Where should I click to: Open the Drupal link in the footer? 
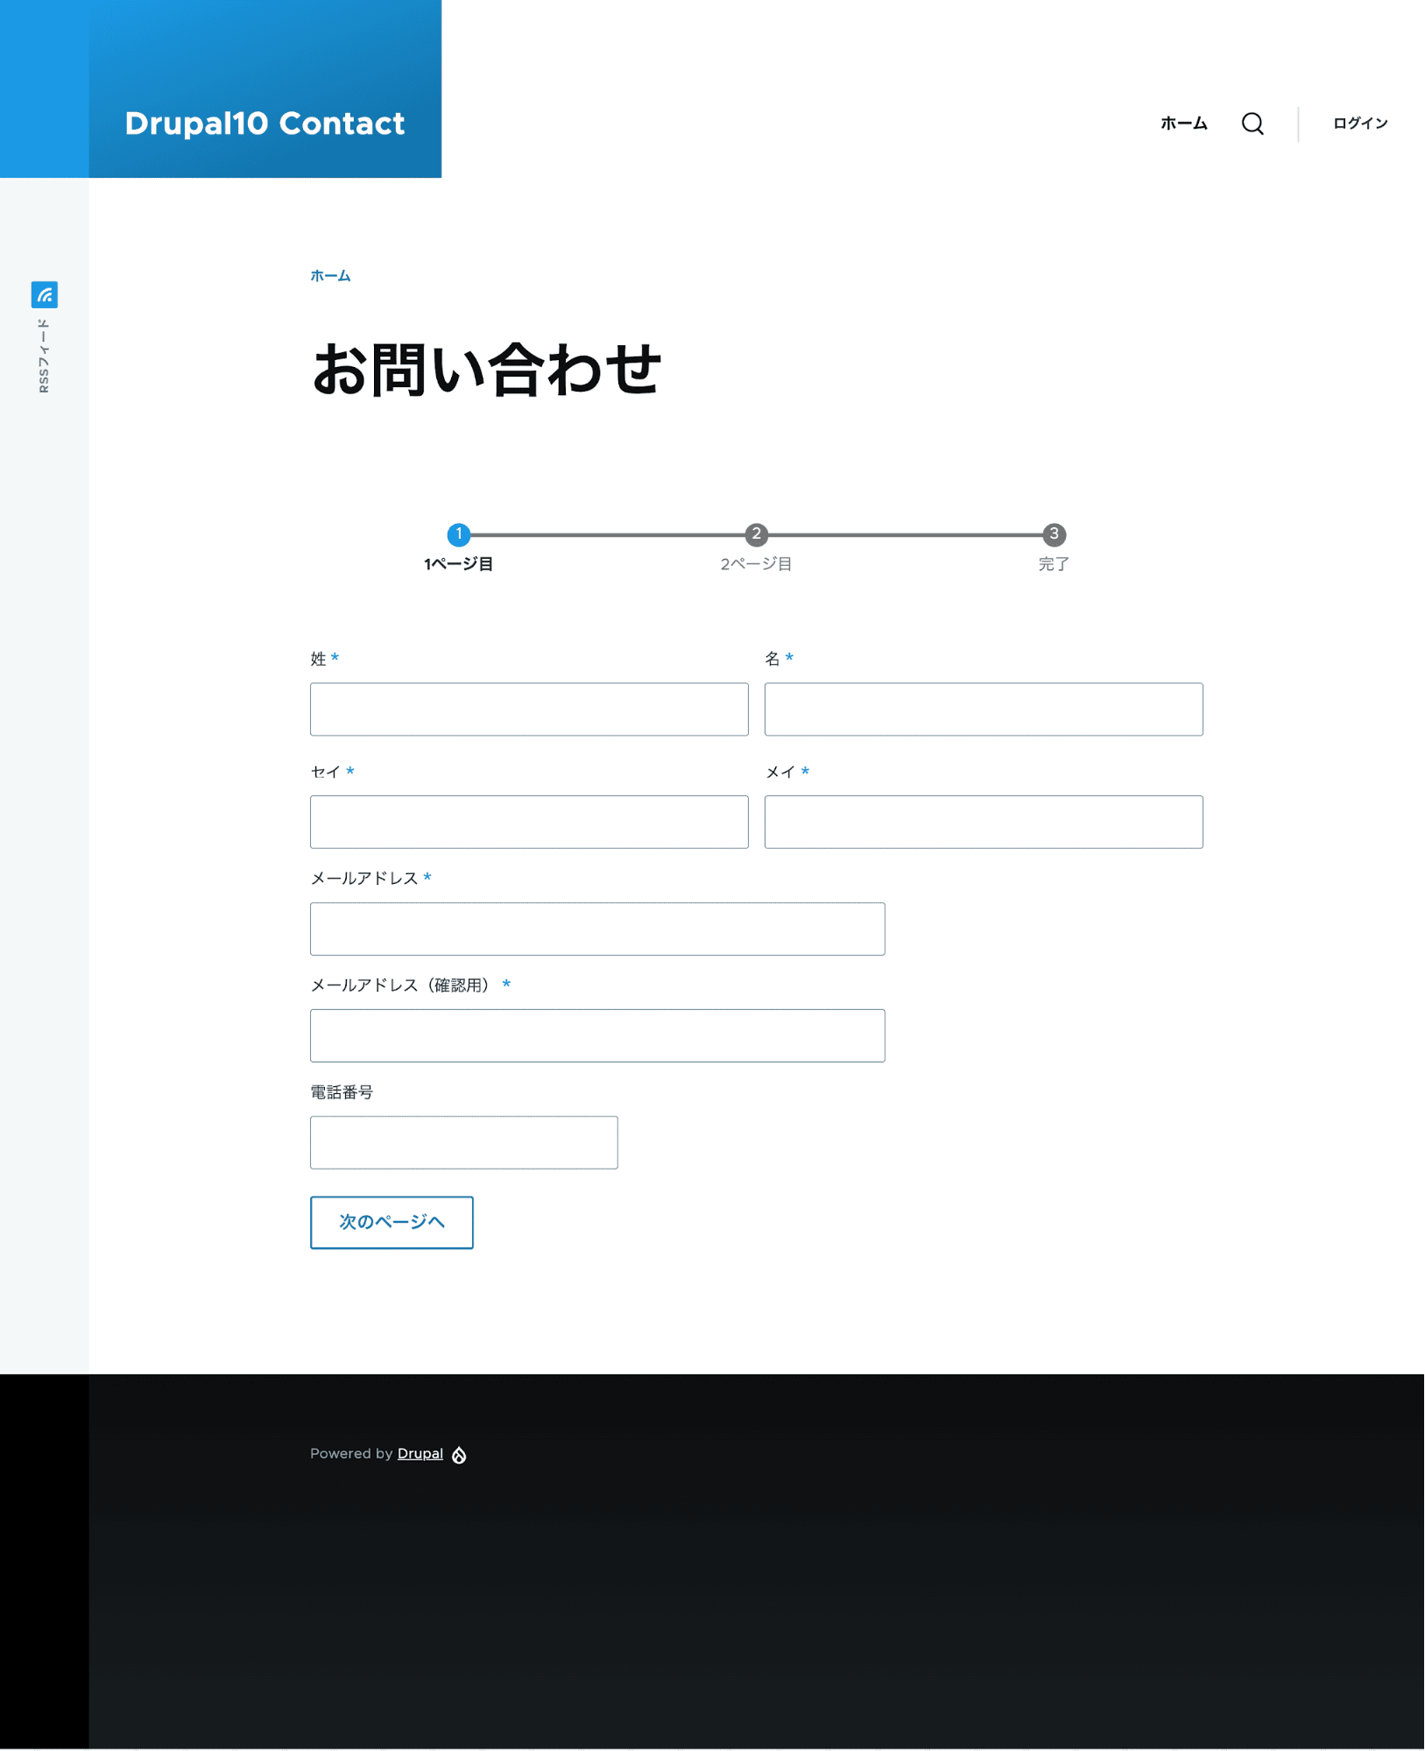pyautogui.click(x=420, y=1454)
